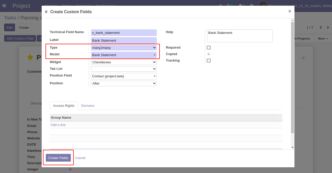The image size is (332, 173).
Task: Open the apps grid menu icon
Action: click(4, 6)
